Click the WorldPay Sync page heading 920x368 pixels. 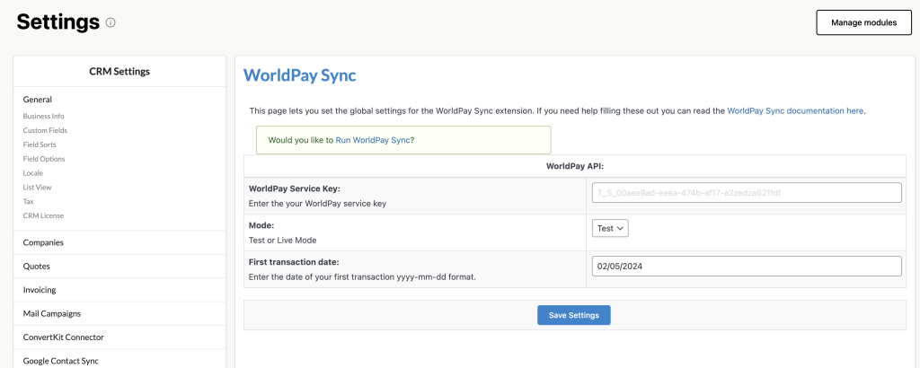[x=299, y=75]
